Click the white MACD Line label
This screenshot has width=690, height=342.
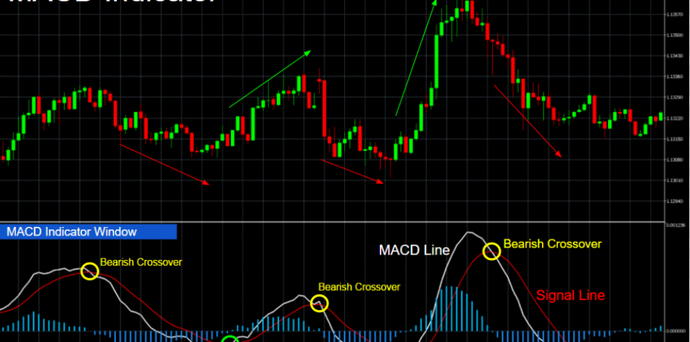pyautogui.click(x=414, y=251)
